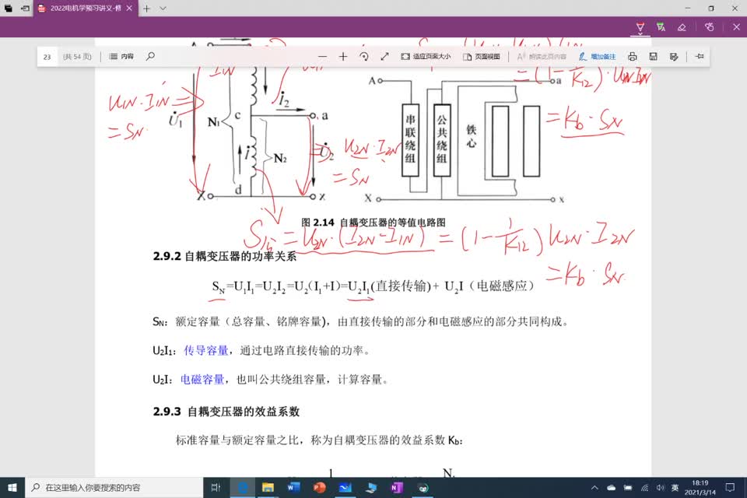
Task: Click the heading 2.9.3 自耦变压器的效益系数
Action: (226, 412)
